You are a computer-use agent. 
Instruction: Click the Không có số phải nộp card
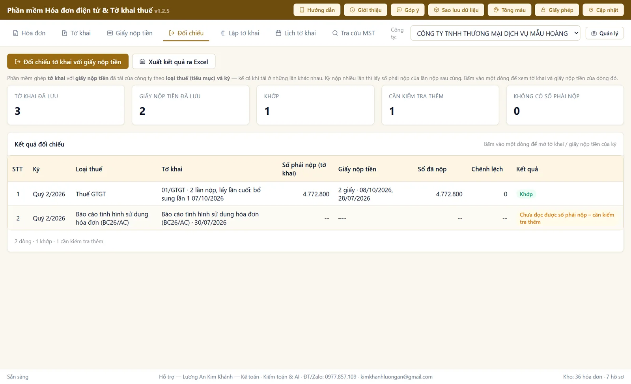(565, 105)
